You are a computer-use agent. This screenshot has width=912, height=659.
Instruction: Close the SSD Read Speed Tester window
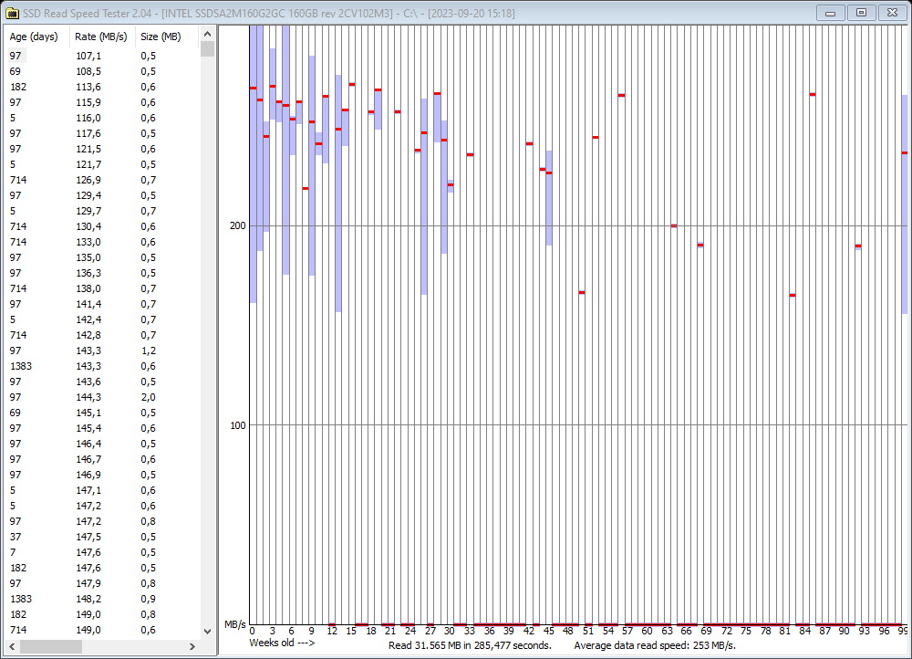click(x=892, y=13)
